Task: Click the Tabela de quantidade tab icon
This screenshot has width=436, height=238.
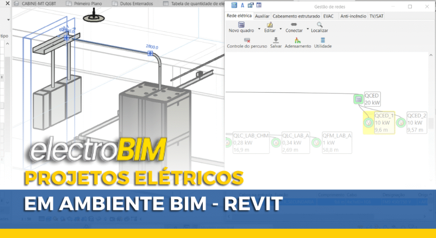Action: click(166, 3)
